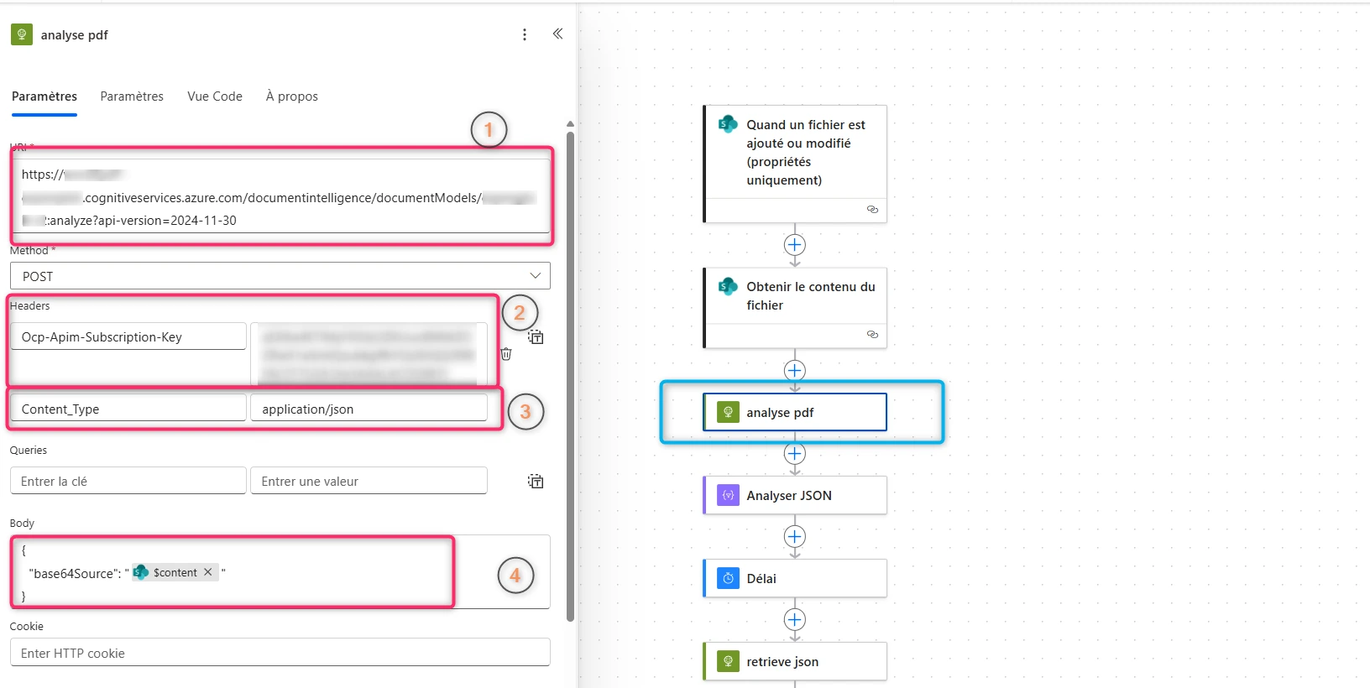
Task: Insert step after analyse pdf node
Action: (794, 454)
